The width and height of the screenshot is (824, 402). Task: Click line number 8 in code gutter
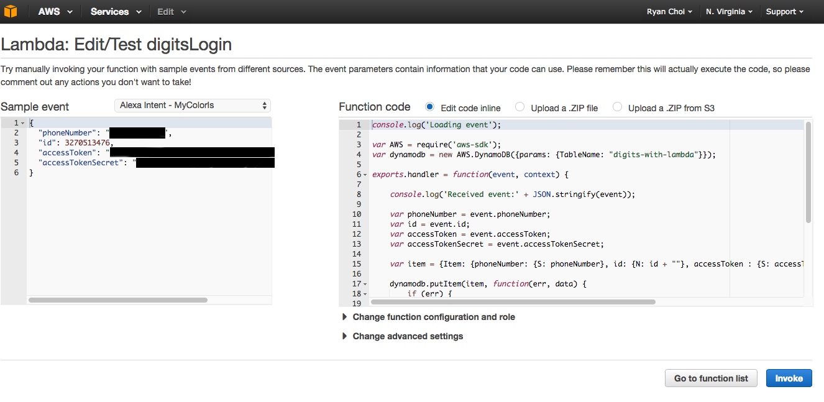point(359,194)
